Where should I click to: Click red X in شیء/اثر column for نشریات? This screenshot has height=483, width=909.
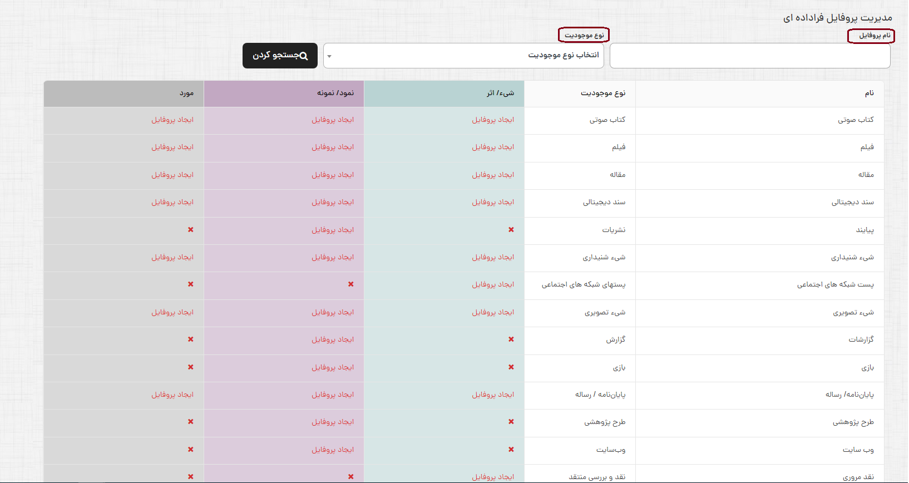(x=511, y=230)
